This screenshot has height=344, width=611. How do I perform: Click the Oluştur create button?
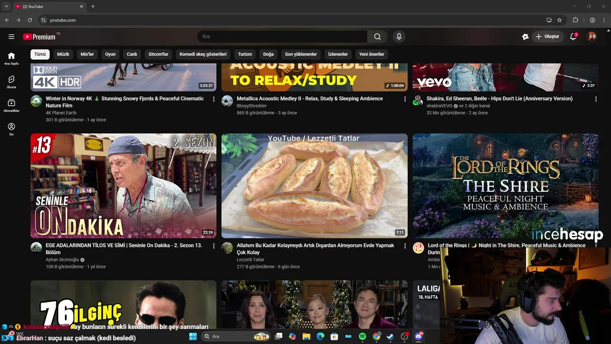pyautogui.click(x=548, y=37)
